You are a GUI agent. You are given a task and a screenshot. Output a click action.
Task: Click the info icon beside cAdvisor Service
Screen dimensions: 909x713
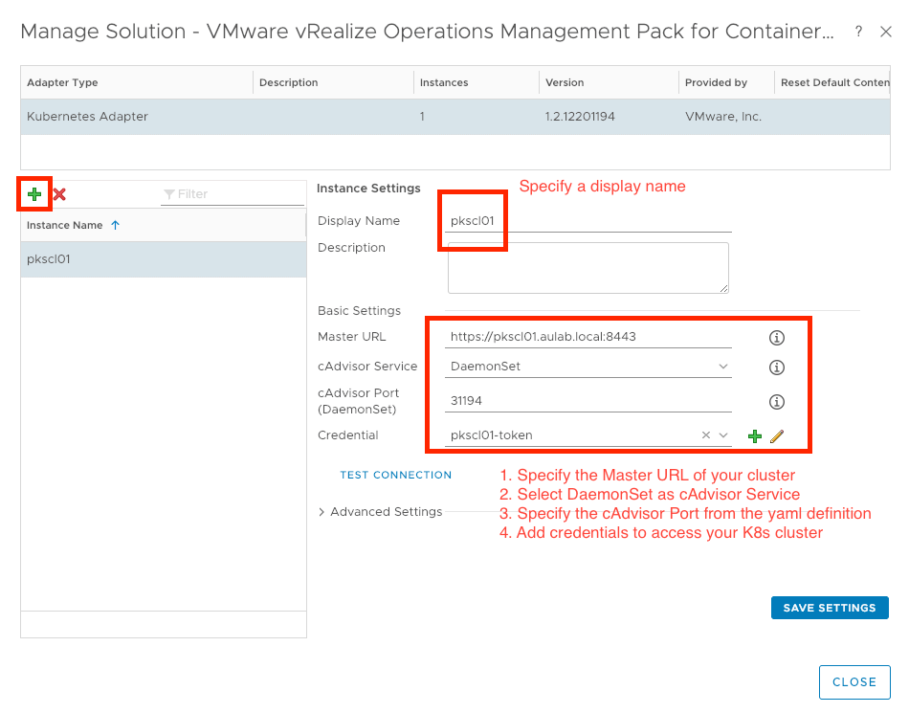777,367
